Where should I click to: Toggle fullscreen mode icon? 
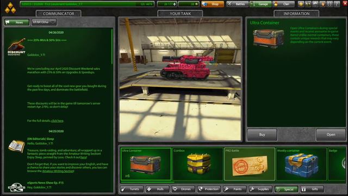click(x=330, y=4)
